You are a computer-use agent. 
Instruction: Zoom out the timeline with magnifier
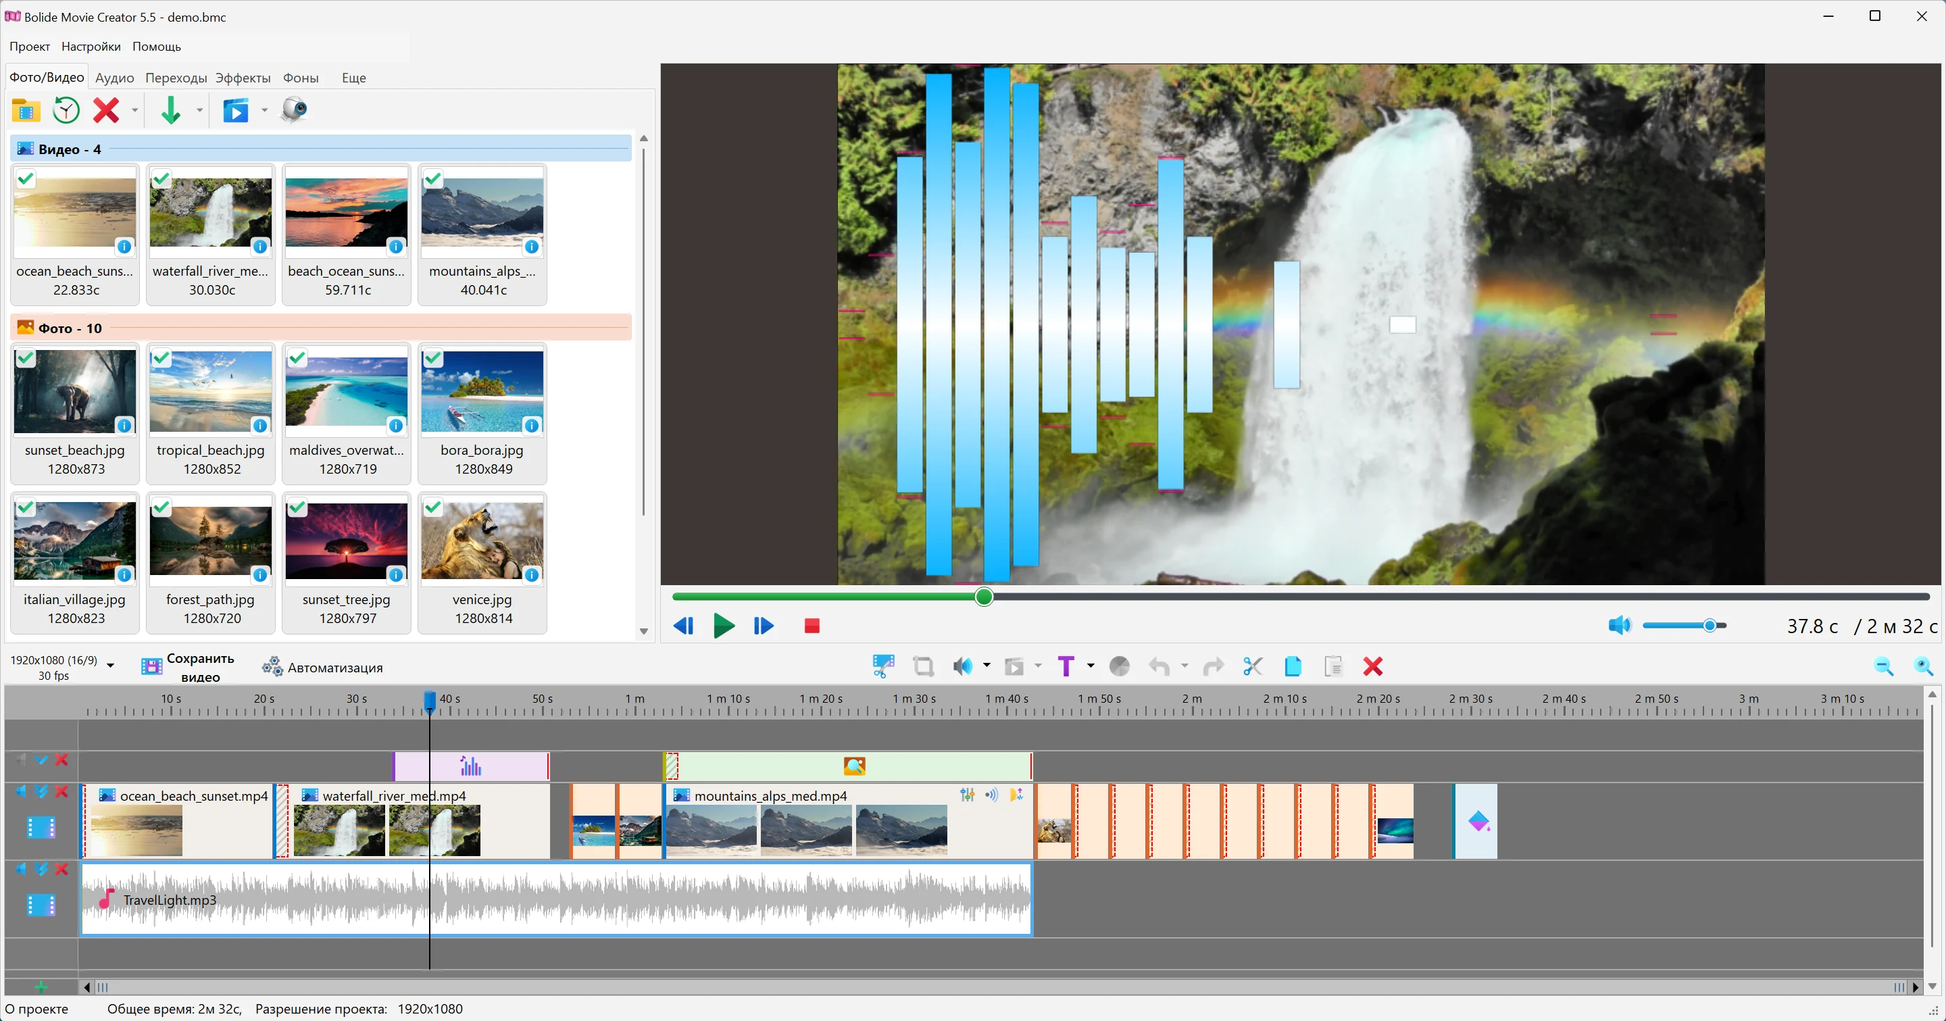coord(1884,666)
